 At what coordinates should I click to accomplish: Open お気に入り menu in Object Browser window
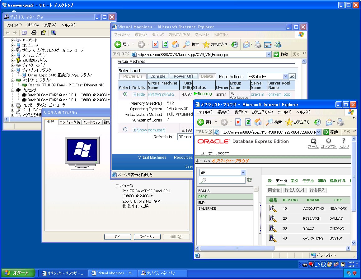[x=262, y=112]
